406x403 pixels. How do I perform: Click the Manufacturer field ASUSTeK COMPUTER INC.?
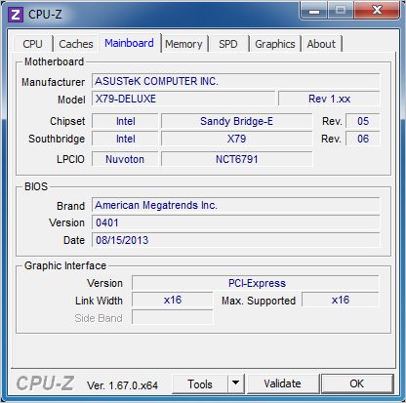235,81
